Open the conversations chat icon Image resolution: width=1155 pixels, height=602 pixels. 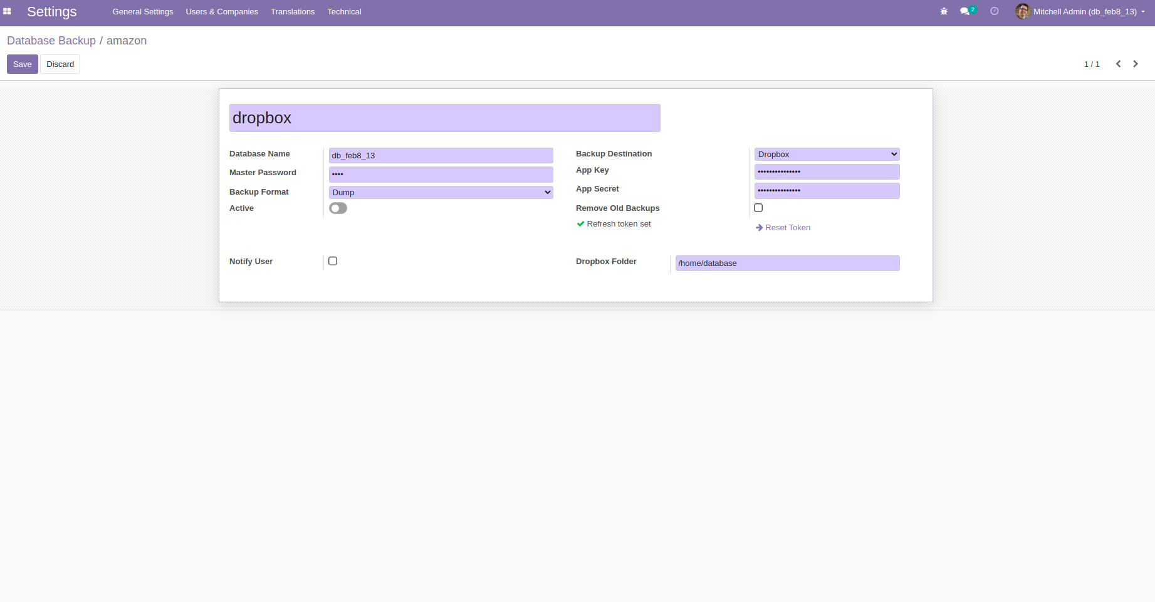[965, 11]
